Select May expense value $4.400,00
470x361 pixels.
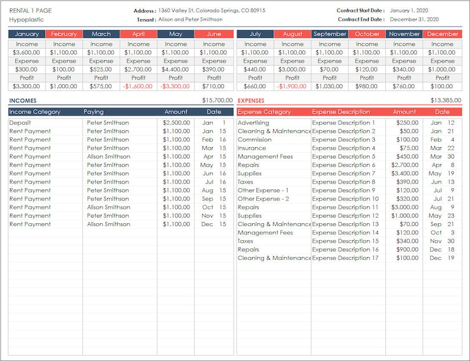[175, 69]
